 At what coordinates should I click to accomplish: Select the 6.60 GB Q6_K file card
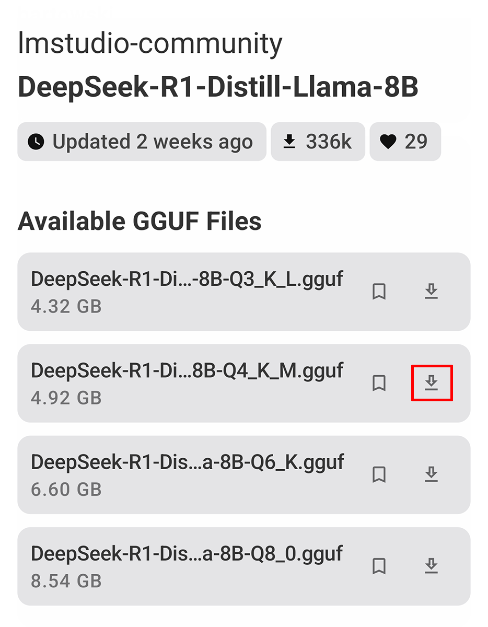(188, 474)
